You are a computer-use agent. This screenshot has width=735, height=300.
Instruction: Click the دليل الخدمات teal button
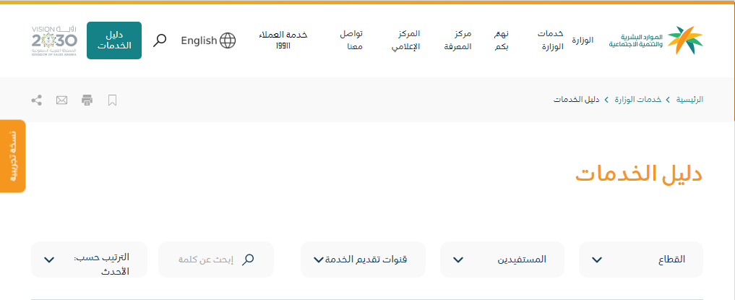[x=114, y=40]
